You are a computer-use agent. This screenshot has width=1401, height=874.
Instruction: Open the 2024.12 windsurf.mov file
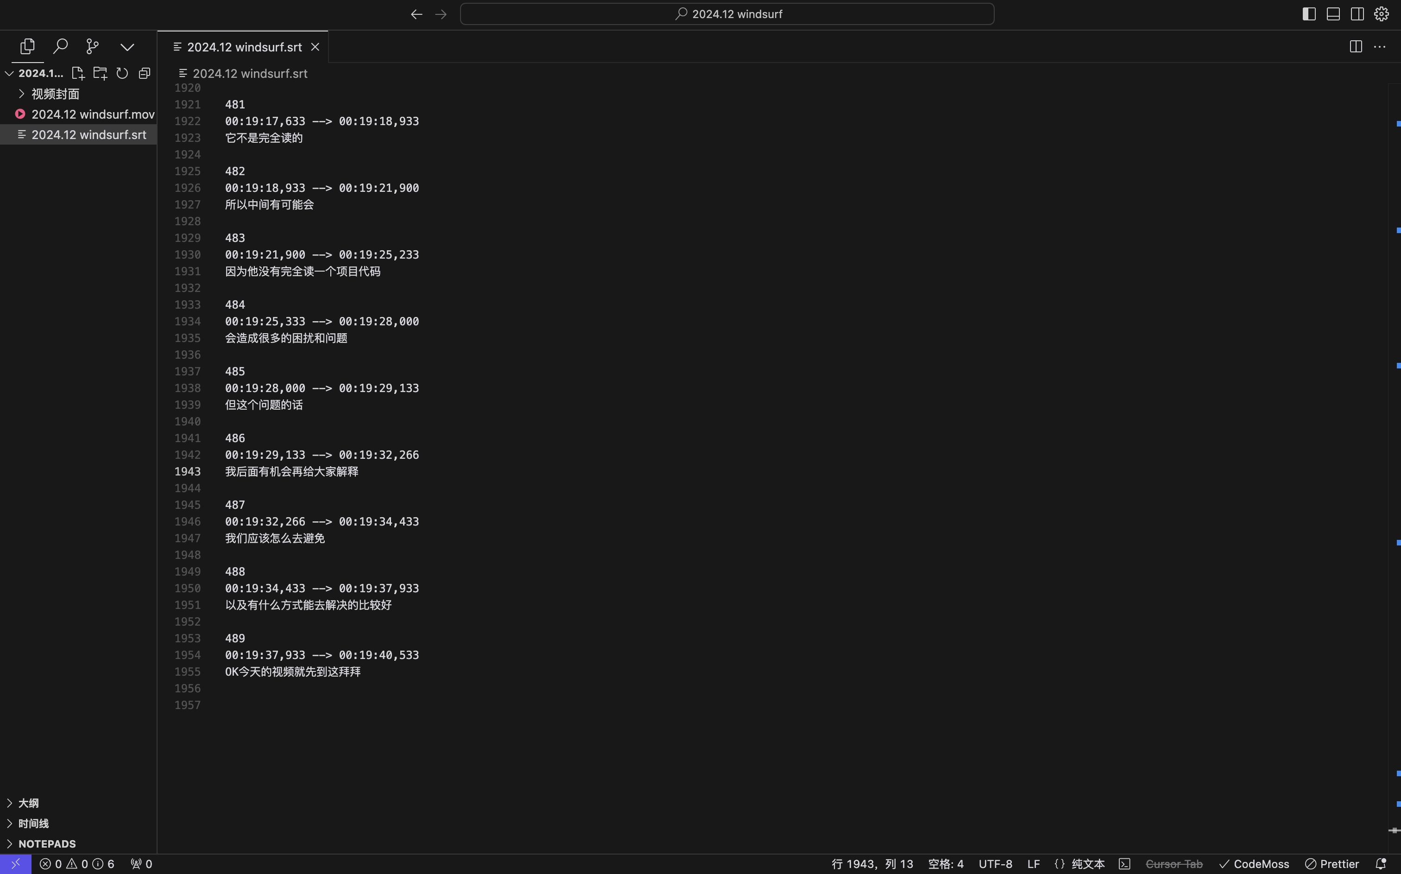click(93, 114)
